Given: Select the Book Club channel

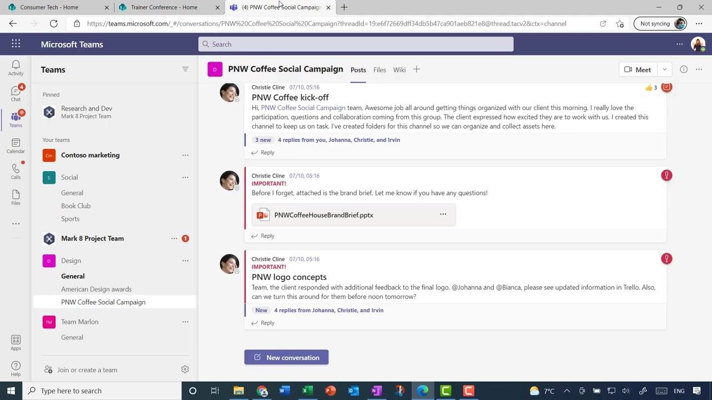Looking at the screenshot, I should [x=76, y=206].
